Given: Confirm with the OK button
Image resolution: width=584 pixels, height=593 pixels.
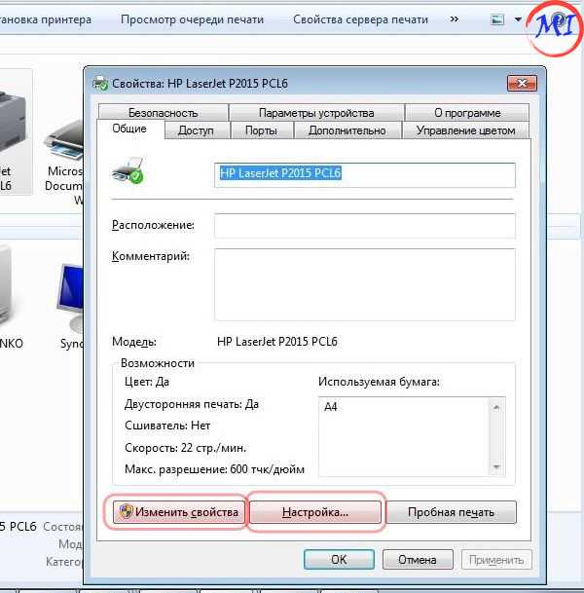Looking at the screenshot, I should (x=339, y=559).
